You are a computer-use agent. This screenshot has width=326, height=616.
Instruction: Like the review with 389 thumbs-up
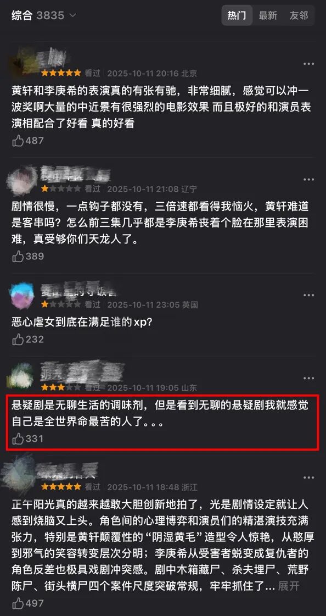pyautogui.click(x=27, y=257)
